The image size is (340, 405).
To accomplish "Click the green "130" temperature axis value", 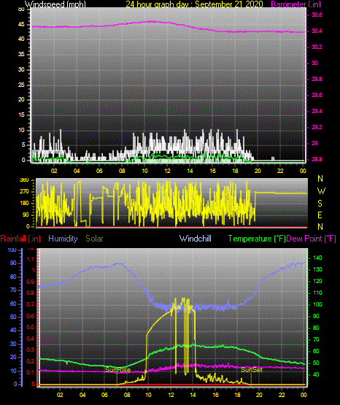I will tap(317, 269).
